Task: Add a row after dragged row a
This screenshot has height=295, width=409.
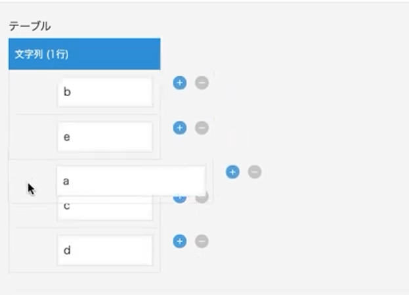Action: click(232, 172)
